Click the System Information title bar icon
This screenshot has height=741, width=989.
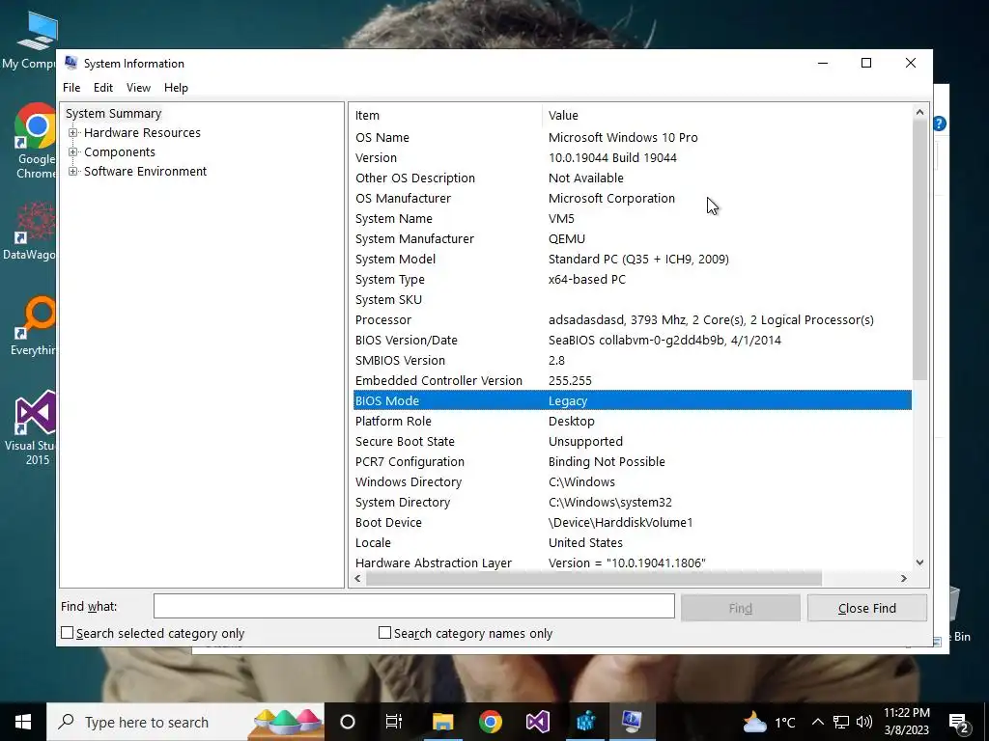[x=71, y=63]
